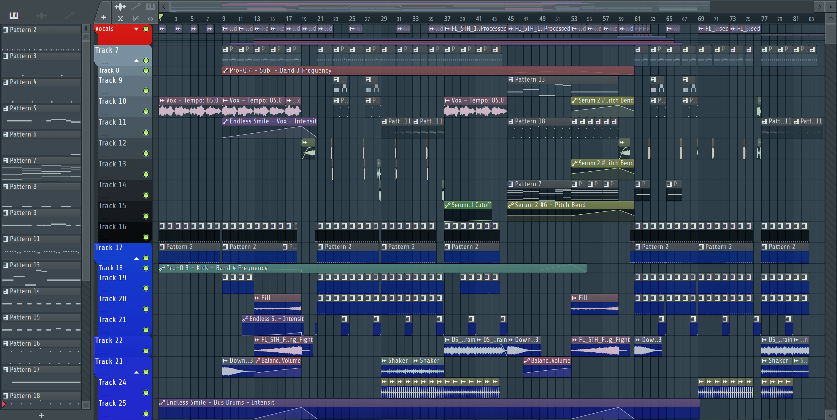
Task: Mute Track 16 with its green LED
Action: click(146, 237)
